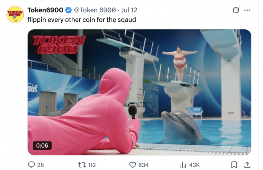Click the reply speech bubble icon
Image resolution: width=263 pixels, height=170 pixels.
point(31,165)
